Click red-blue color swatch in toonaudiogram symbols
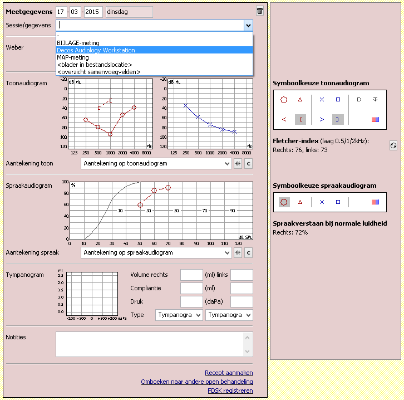This screenshot has width=404, height=400. point(376,119)
